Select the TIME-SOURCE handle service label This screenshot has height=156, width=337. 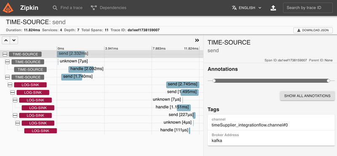coord(30,69)
